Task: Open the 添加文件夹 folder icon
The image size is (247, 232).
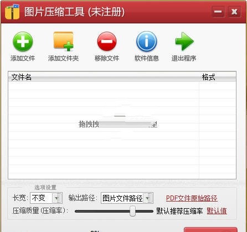Action: [64, 42]
